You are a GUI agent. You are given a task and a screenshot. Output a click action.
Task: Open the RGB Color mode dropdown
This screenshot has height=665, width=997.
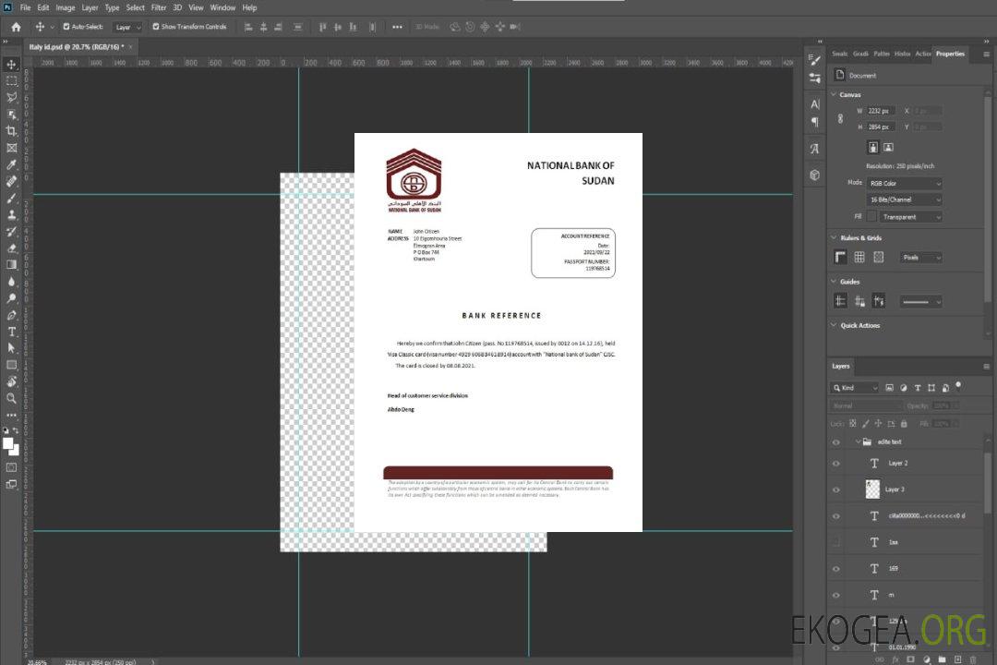click(x=904, y=183)
